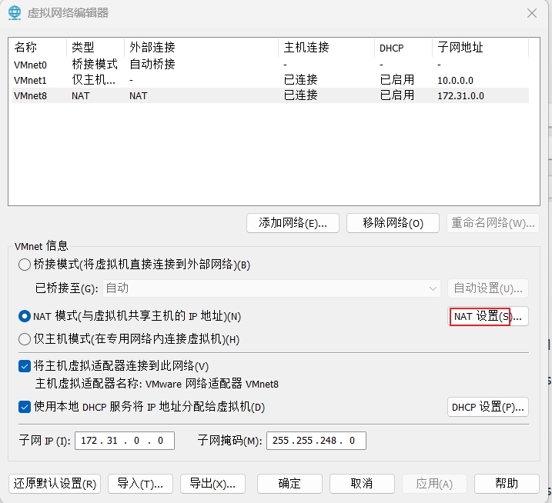This screenshot has width=552, height=503.
Task: Click the 添加网络(E) button
Action: (293, 223)
